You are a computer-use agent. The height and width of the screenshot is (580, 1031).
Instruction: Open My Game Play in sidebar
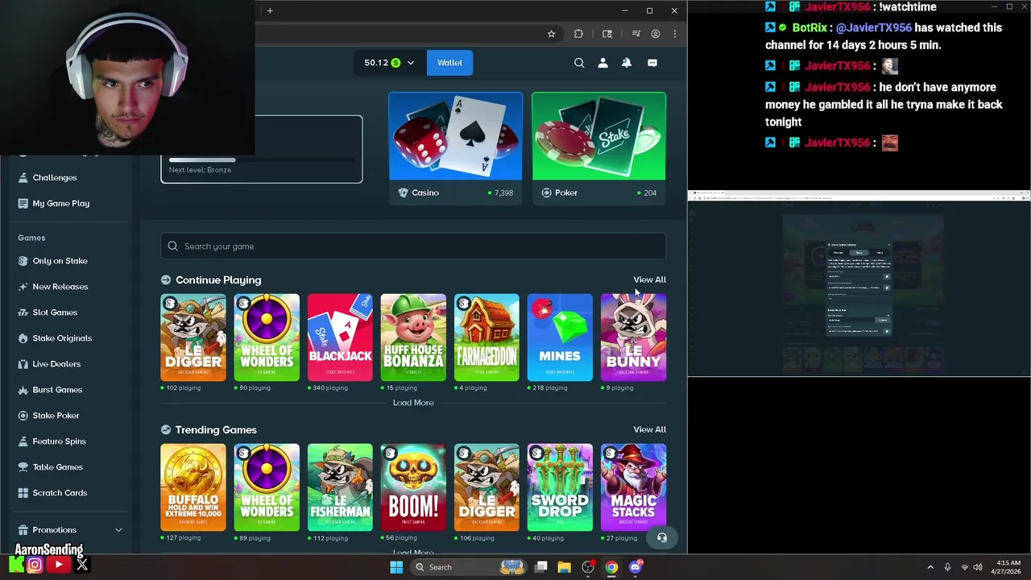click(x=60, y=203)
